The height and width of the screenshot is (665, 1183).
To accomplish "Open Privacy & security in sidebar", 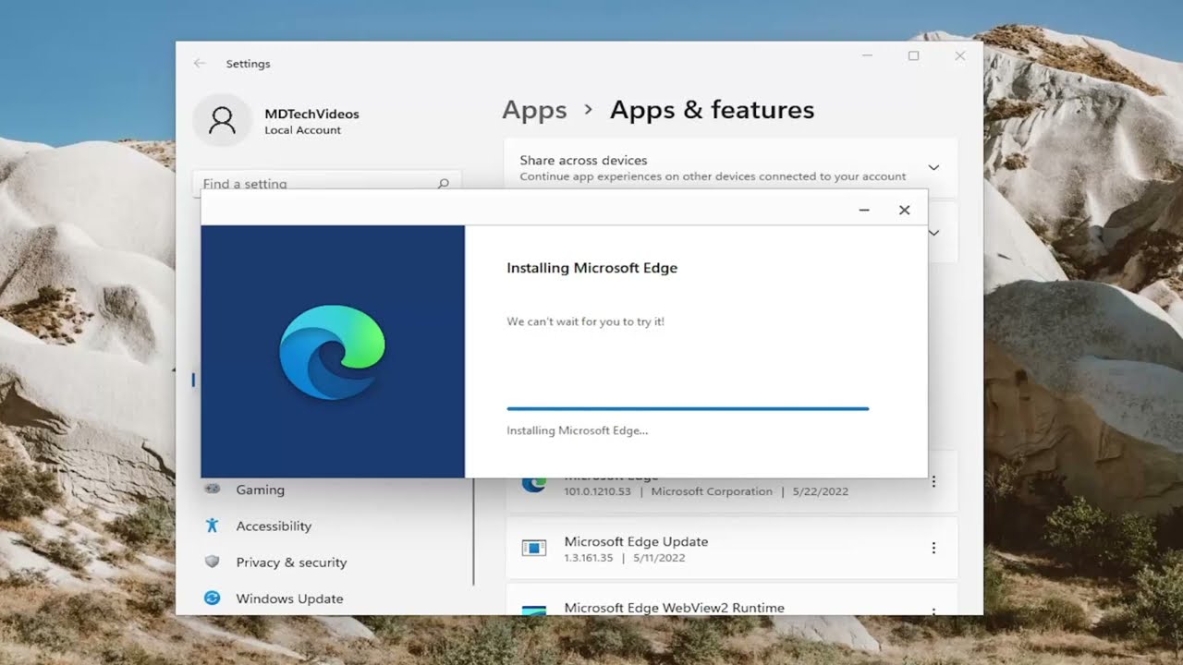I will [291, 562].
